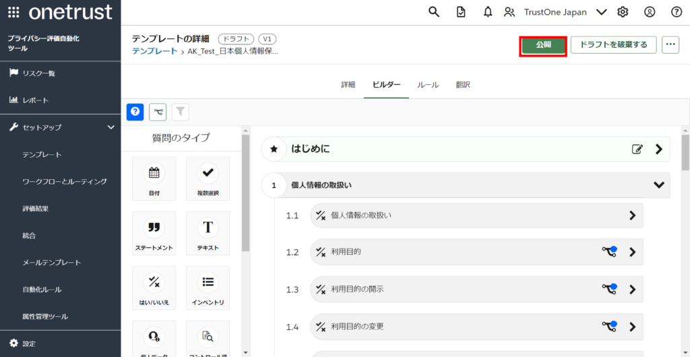This screenshot has height=357, width=690.
Task: Click the ドラフト status badge
Action: (x=237, y=38)
